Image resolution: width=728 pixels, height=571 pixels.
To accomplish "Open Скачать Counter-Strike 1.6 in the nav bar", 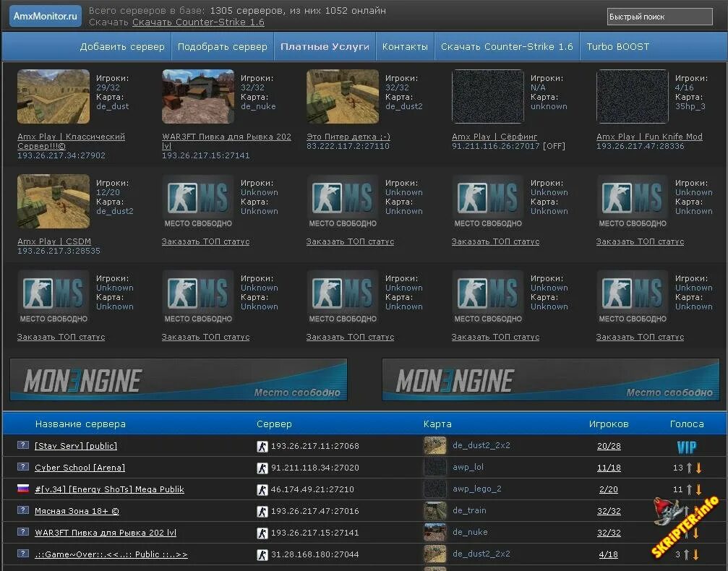I will pyautogui.click(x=507, y=46).
